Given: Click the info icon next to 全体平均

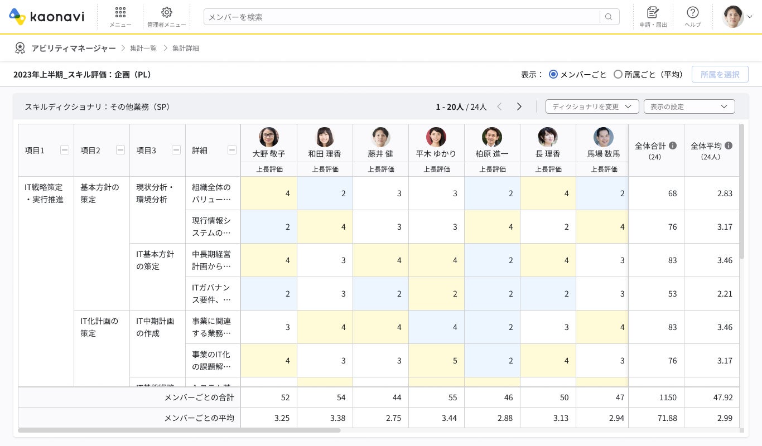Looking at the screenshot, I should pyautogui.click(x=728, y=146).
